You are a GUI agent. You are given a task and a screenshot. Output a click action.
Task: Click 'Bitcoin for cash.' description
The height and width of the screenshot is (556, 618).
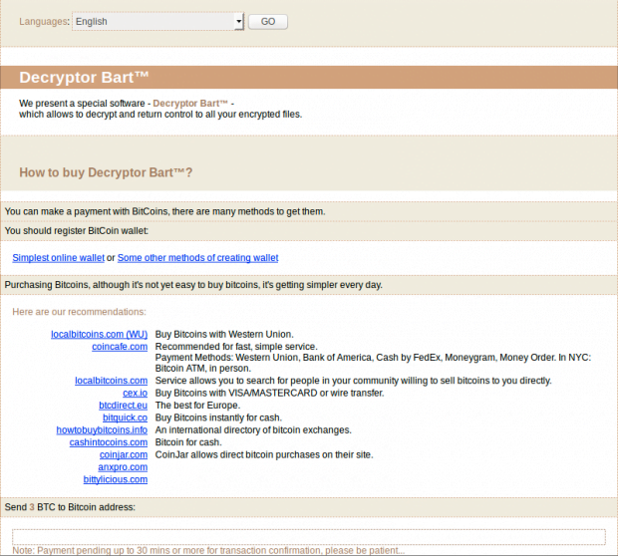click(188, 442)
